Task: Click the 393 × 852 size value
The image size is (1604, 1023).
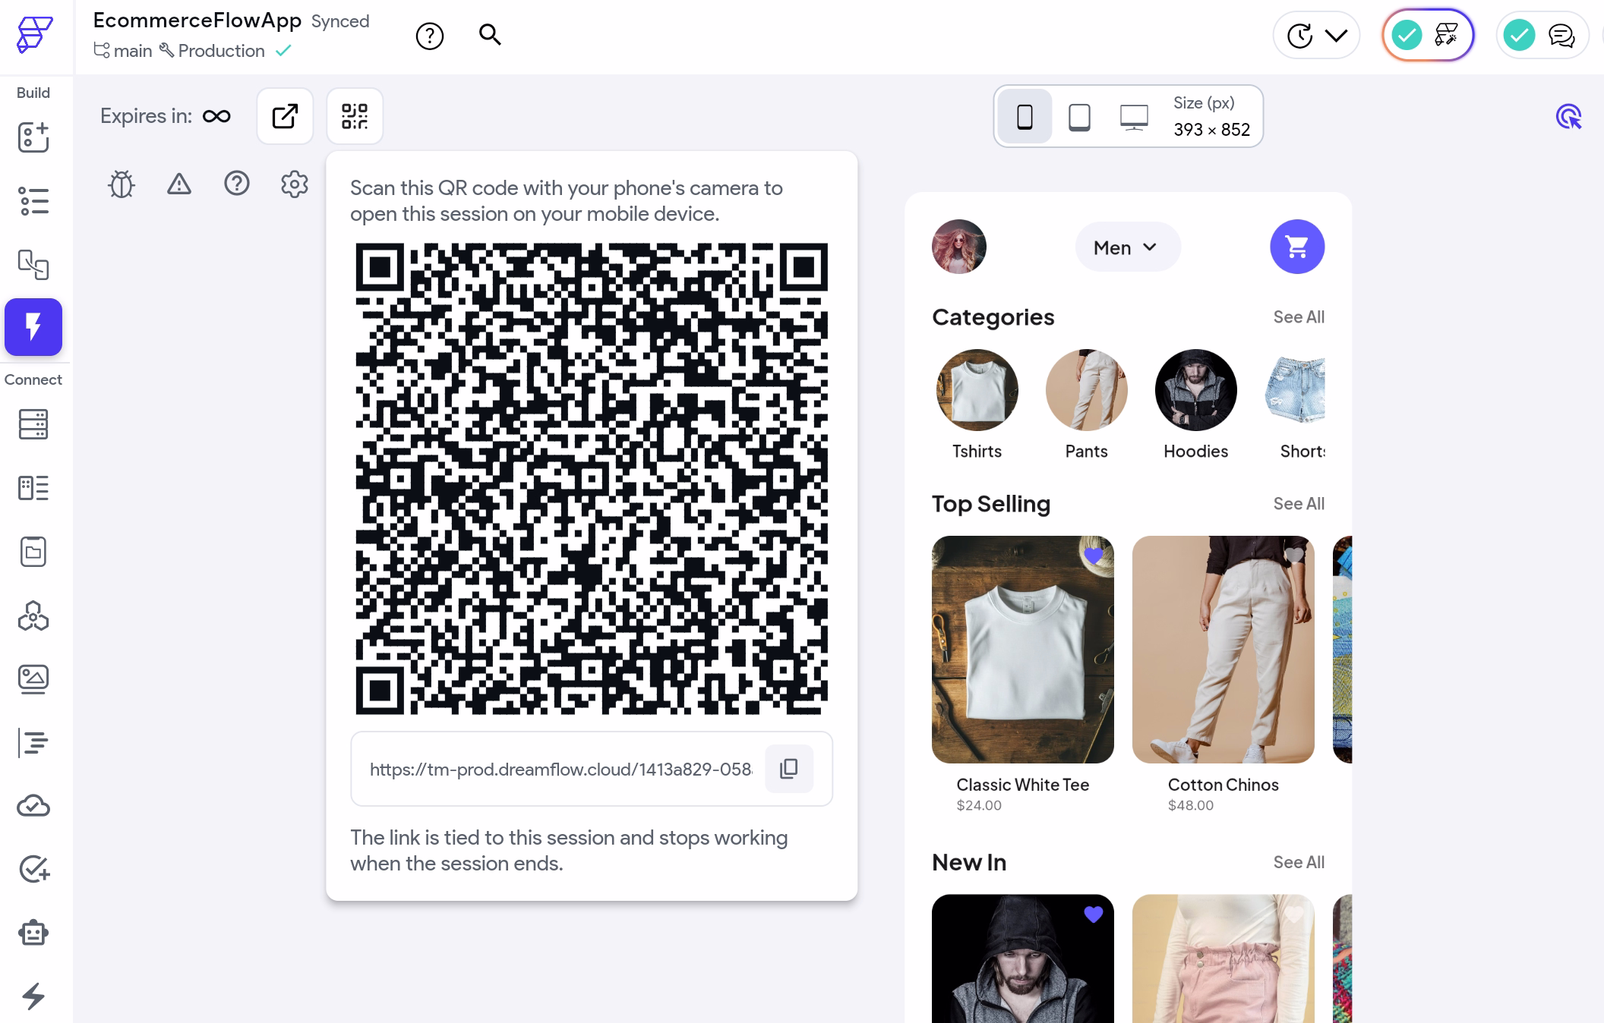Action: (1211, 130)
